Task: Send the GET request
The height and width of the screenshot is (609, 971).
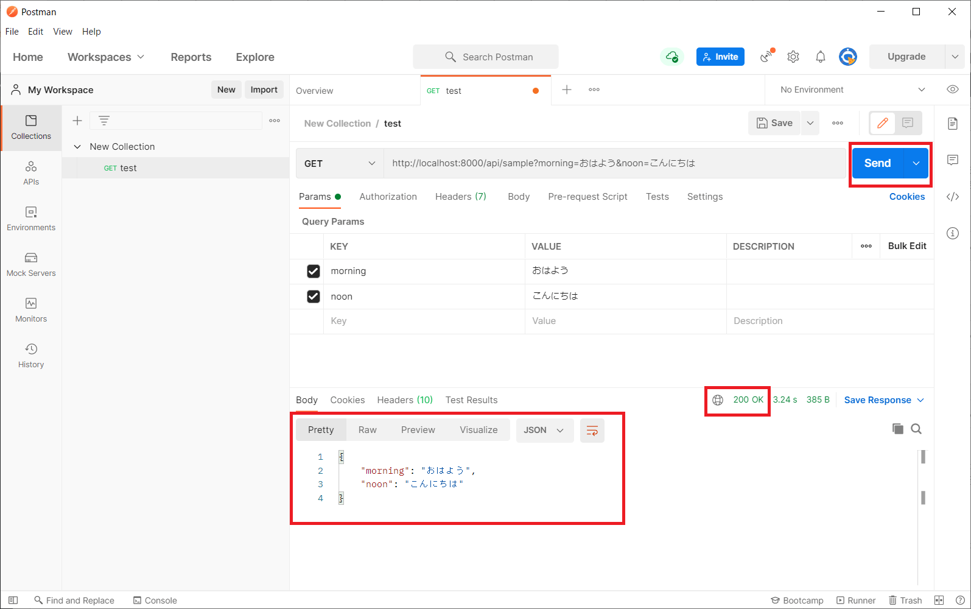Action: [x=877, y=163]
